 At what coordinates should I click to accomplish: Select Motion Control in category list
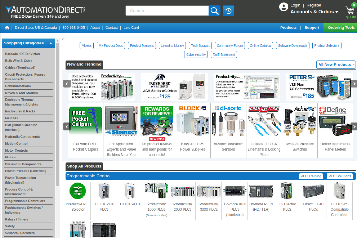click(16, 143)
